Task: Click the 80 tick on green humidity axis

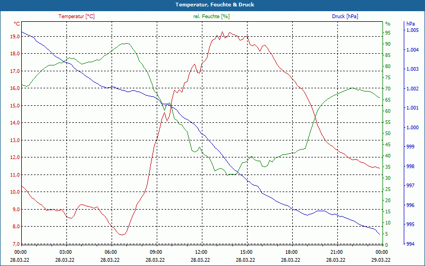Action: pyautogui.click(x=388, y=66)
